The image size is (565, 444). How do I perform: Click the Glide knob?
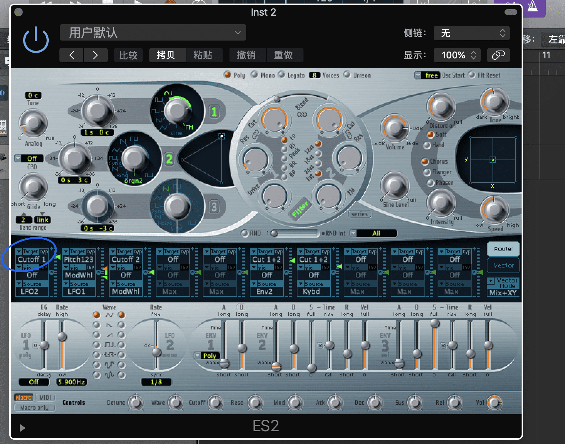click(x=33, y=187)
